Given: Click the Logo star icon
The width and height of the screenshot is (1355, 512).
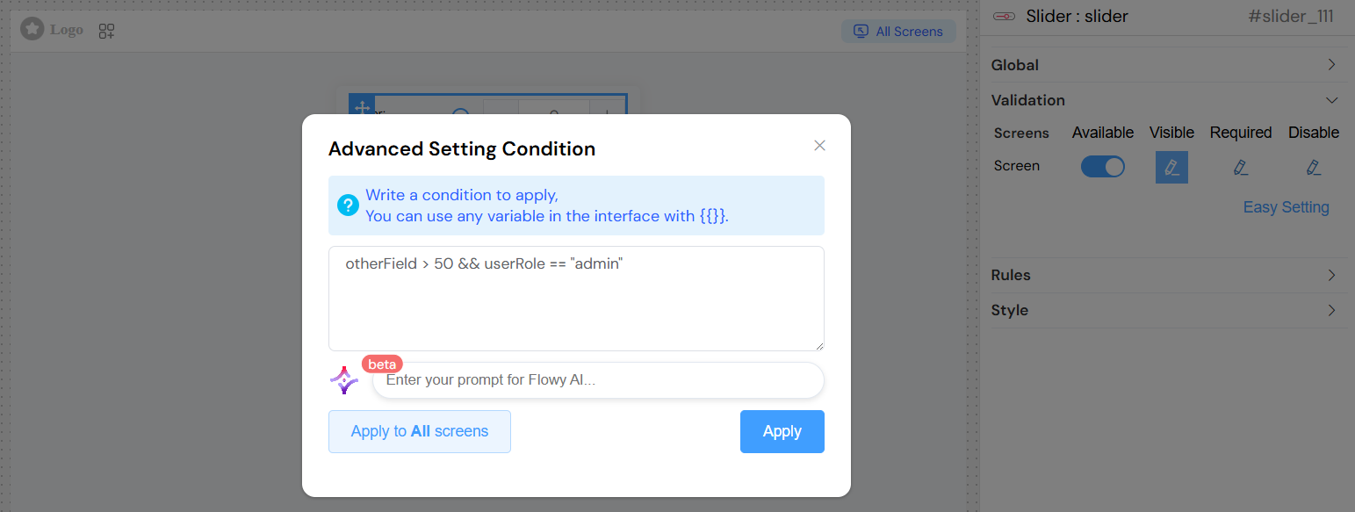Looking at the screenshot, I should (x=32, y=29).
